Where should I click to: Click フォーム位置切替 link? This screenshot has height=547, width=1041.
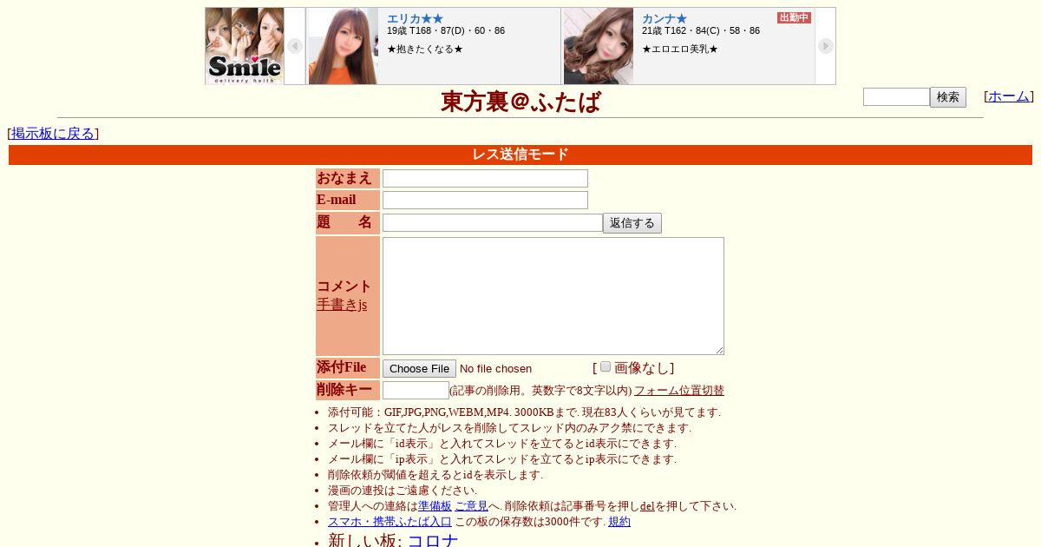pos(679,391)
